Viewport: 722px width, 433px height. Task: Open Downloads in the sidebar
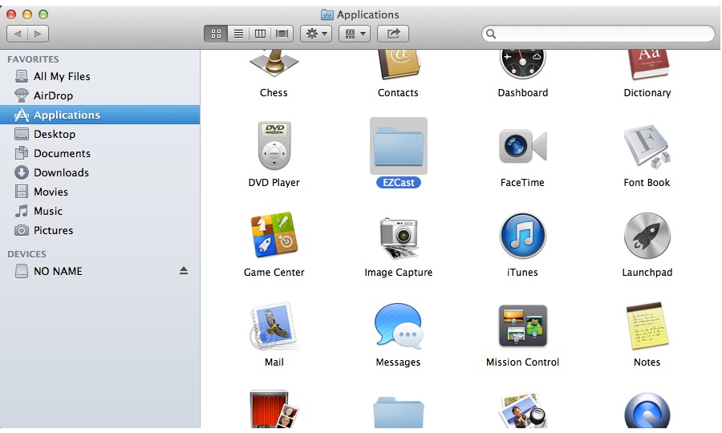100,172
